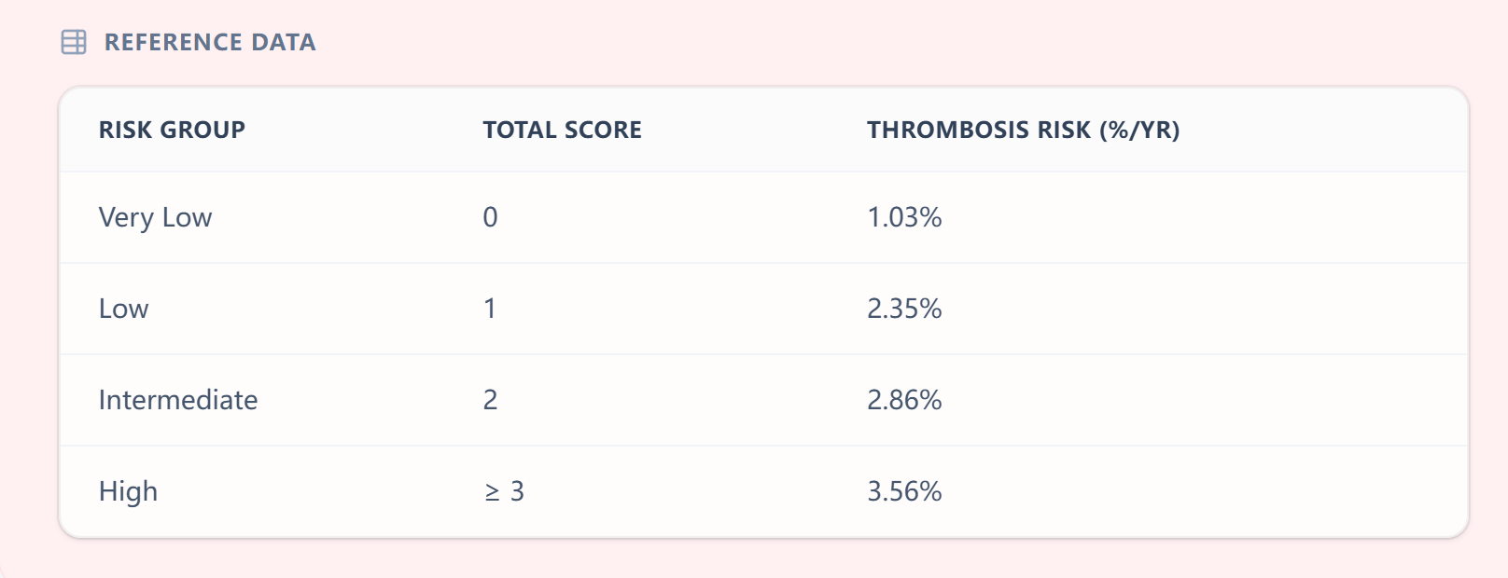Select the High risk group cell

[128, 491]
